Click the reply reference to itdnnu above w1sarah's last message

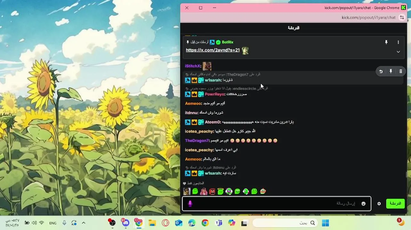(x=211, y=167)
